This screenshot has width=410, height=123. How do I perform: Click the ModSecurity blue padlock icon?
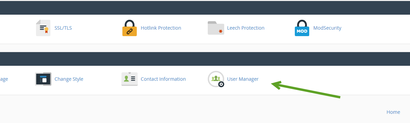tap(302, 28)
